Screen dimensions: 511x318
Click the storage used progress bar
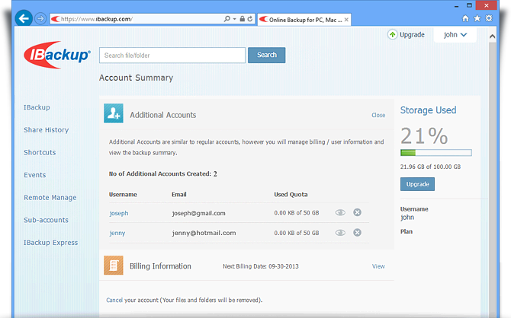(x=436, y=152)
